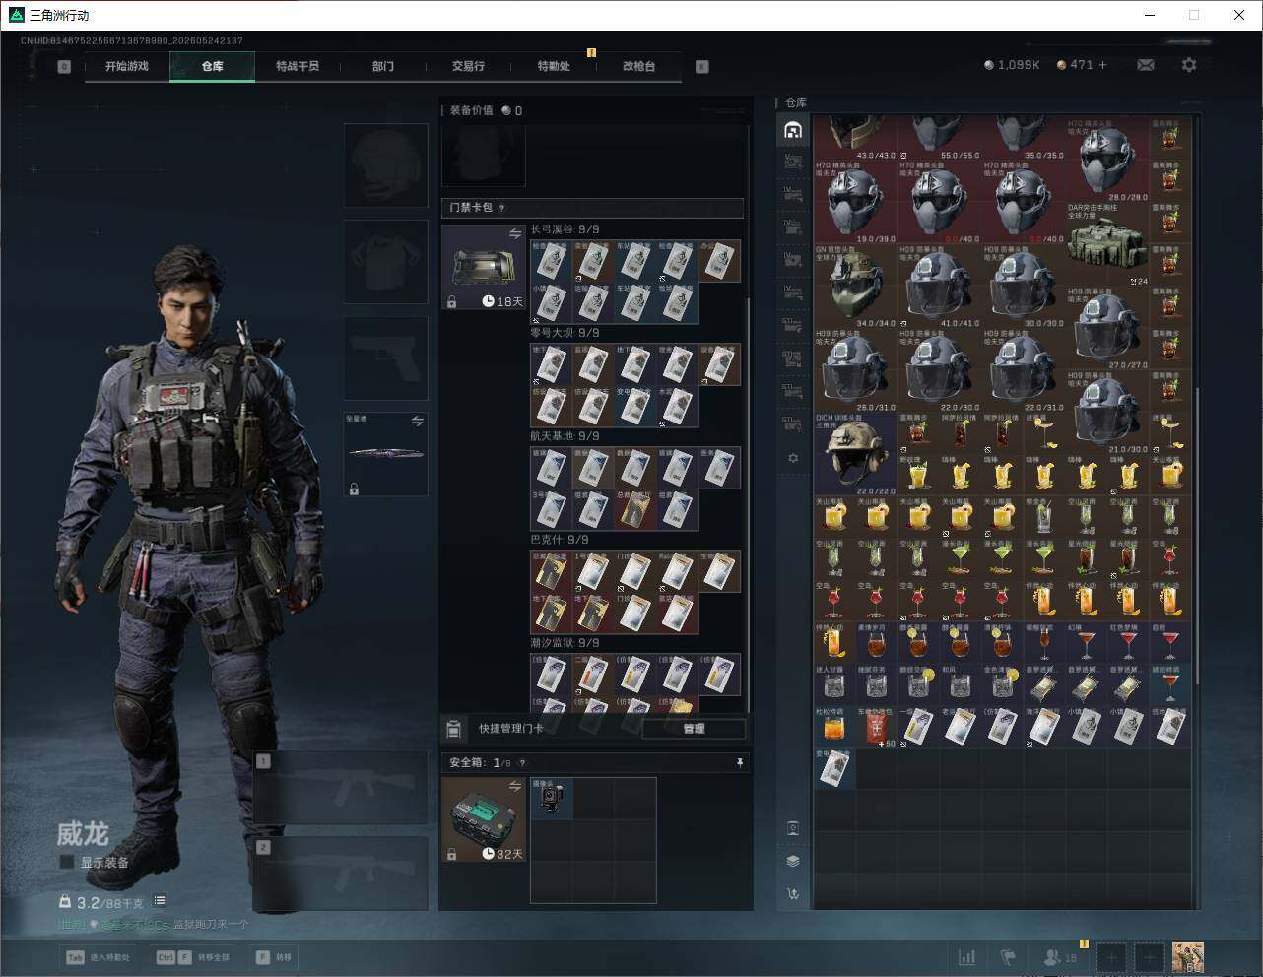Select H09 helmet with 21.0/30.0 durability
Screen dimensions: 1263x977
coord(1108,412)
